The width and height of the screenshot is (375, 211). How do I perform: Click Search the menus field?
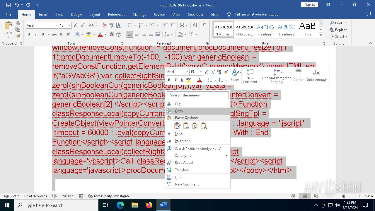pos(198,95)
